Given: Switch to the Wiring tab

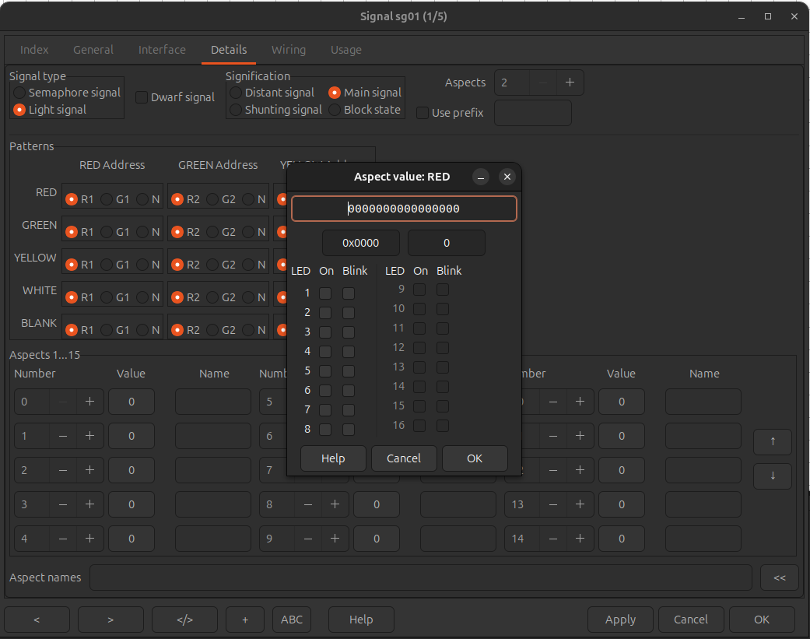Looking at the screenshot, I should pos(288,50).
